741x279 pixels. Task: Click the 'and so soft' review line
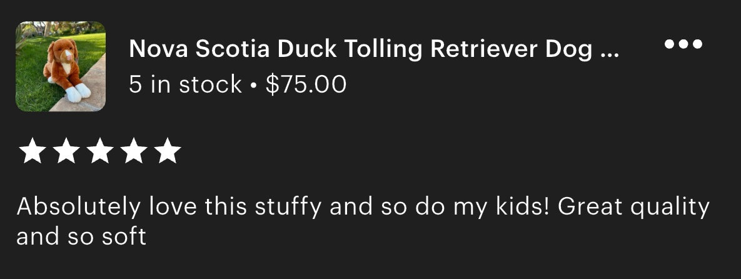pyautogui.click(x=81, y=236)
